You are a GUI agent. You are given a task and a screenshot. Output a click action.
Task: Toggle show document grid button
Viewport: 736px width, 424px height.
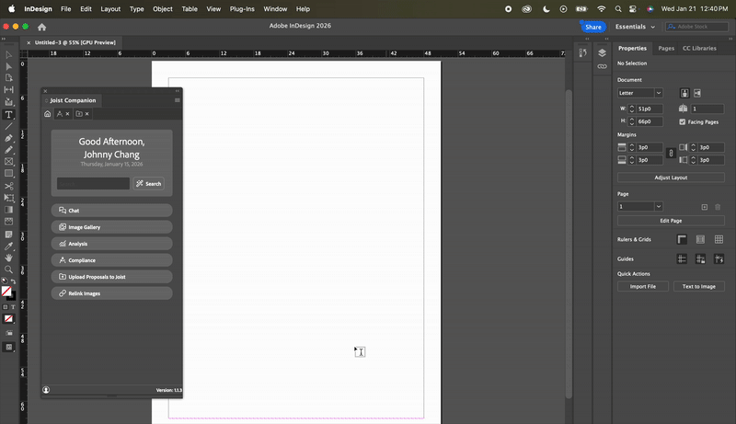(x=719, y=240)
